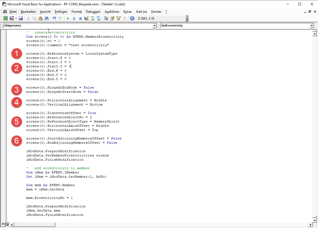
Task: Open Visual Basic Help question mark icon
Action: click(132, 18)
